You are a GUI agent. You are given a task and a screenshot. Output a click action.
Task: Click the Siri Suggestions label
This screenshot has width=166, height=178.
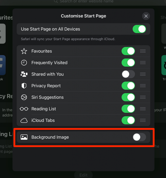(x=48, y=97)
